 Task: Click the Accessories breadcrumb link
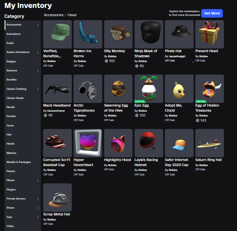pos(54,15)
